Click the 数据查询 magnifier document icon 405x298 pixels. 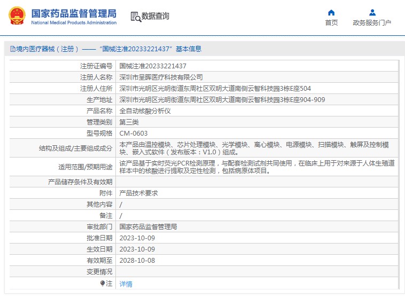135,17
